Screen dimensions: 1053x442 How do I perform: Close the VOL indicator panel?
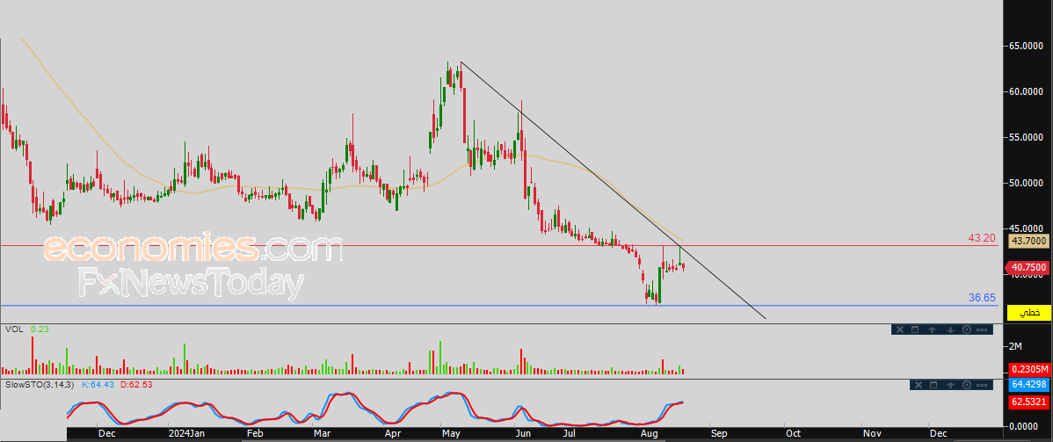[x=900, y=330]
